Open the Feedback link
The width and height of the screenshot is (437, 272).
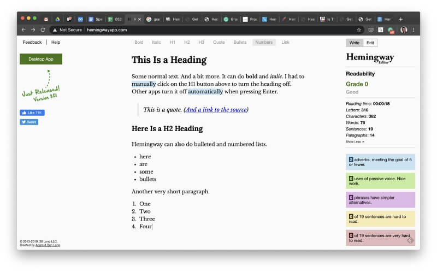32,42
